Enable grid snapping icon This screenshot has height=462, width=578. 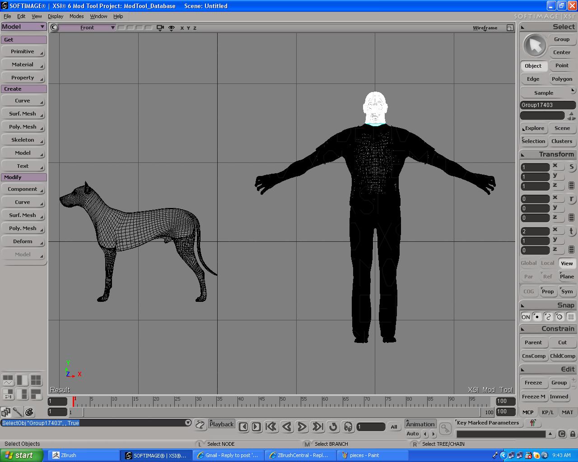point(571,317)
